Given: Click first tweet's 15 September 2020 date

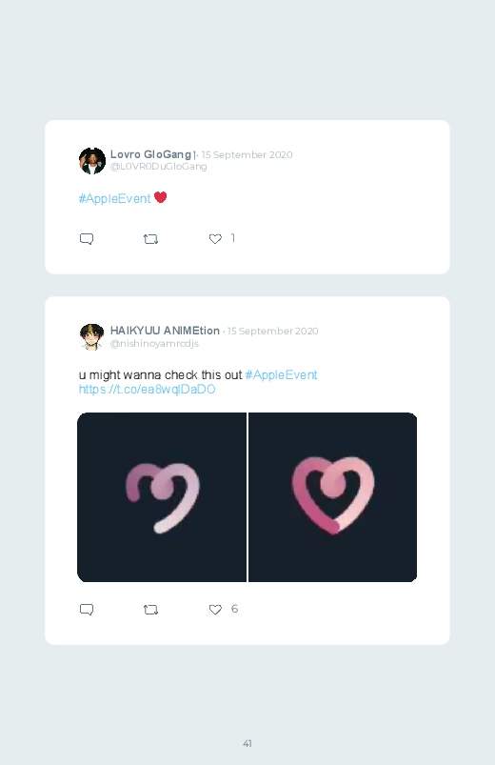Looking at the screenshot, I should [x=247, y=154].
